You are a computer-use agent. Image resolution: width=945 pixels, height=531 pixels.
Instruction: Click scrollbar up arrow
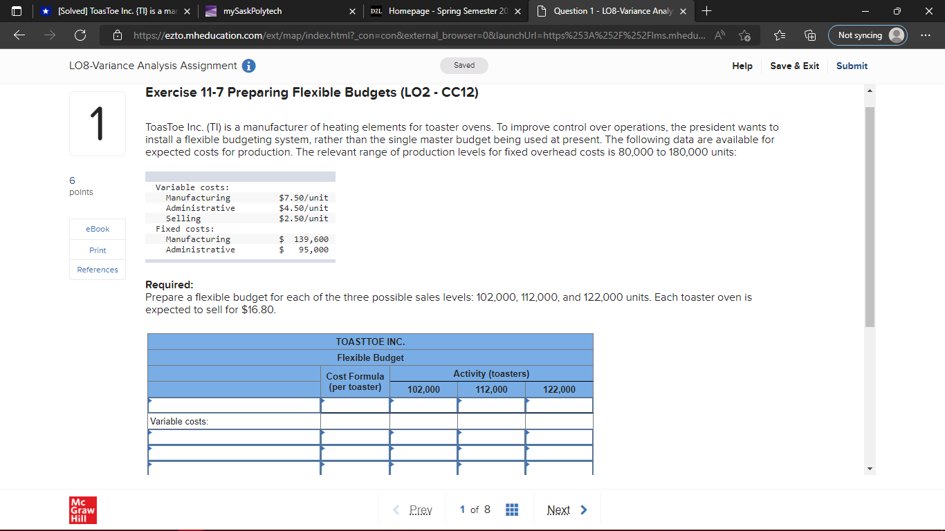pyautogui.click(x=870, y=91)
